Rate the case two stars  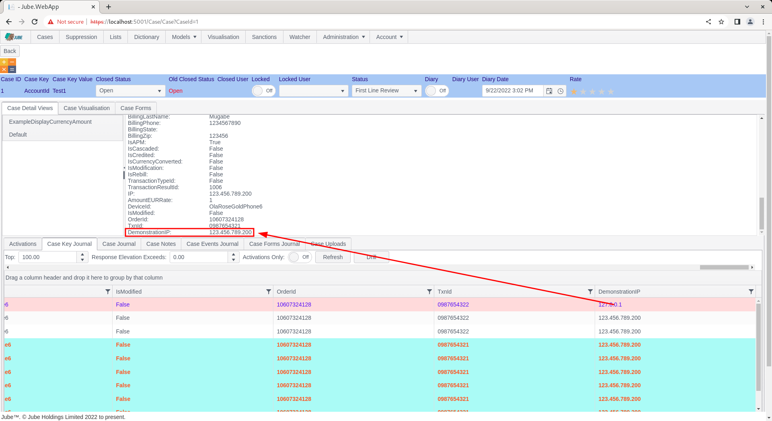pos(583,92)
